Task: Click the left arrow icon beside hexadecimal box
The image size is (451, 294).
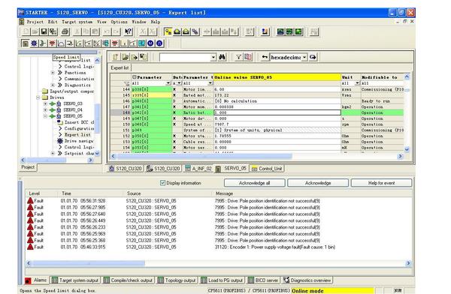Action: click(265, 57)
